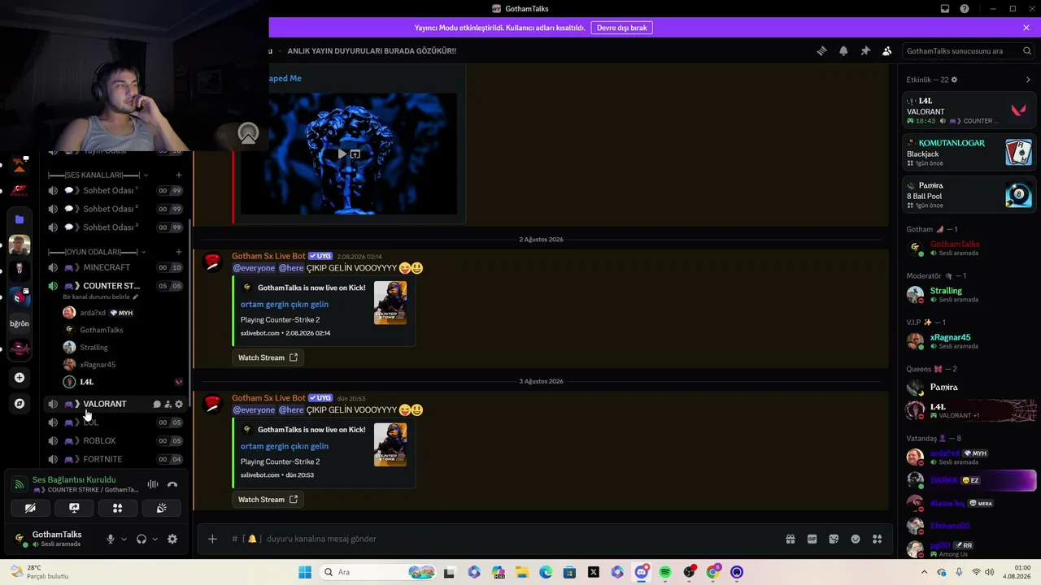Add a server plus button
The image size is (1041, 585).
pos(20,377)
